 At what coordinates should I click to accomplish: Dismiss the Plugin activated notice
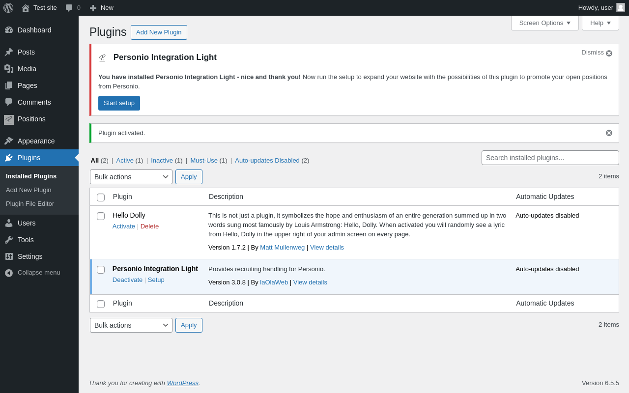(609, 133)
